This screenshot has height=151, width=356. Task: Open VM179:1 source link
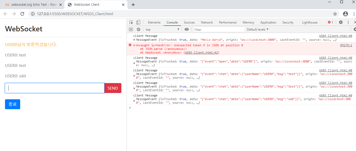[346, 45]
